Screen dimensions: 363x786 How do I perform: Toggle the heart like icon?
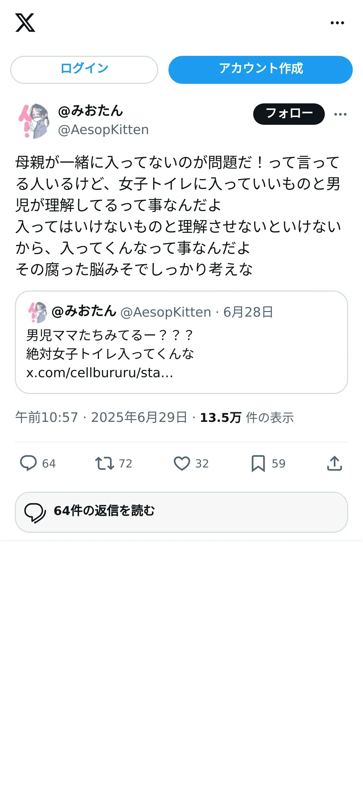coord(182,463)
